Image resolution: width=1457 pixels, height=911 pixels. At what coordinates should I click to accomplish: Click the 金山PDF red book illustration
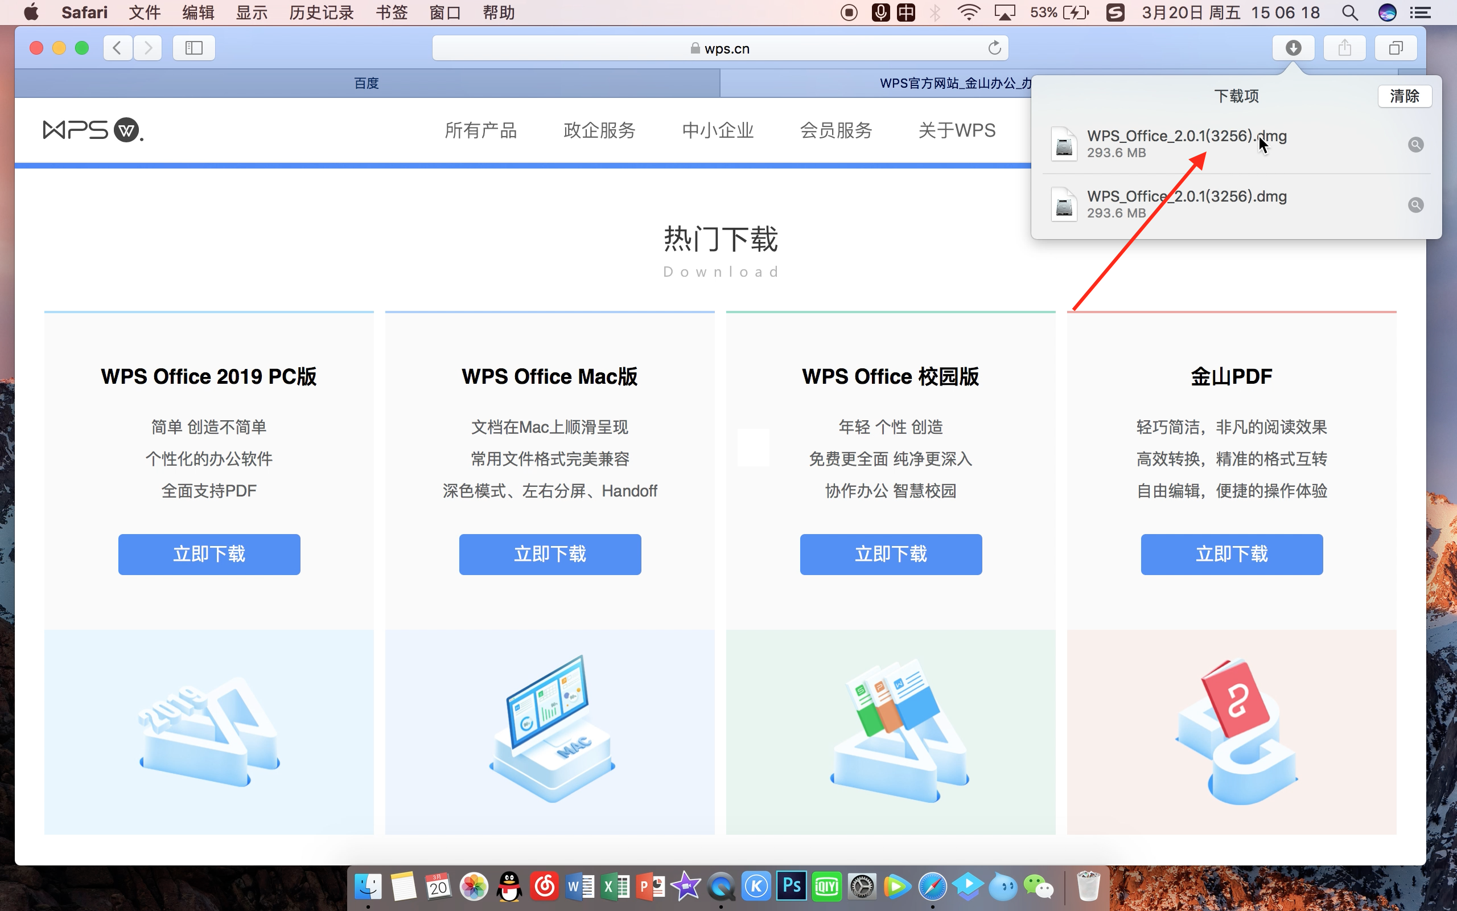click(x=1237, y=732)
